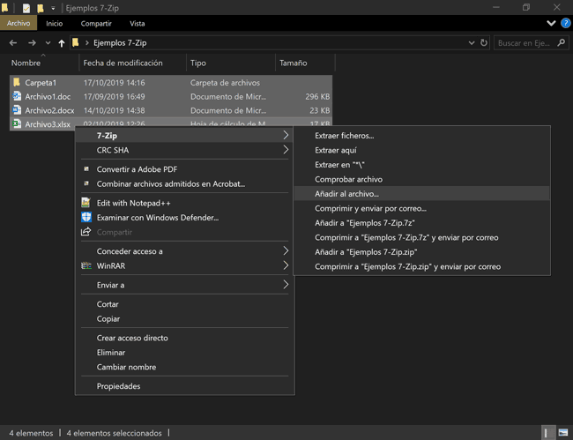Expand the address bar history dropdown
Image resolution: width=573 pixels, height=440 pixels.
tap(472, 43)
